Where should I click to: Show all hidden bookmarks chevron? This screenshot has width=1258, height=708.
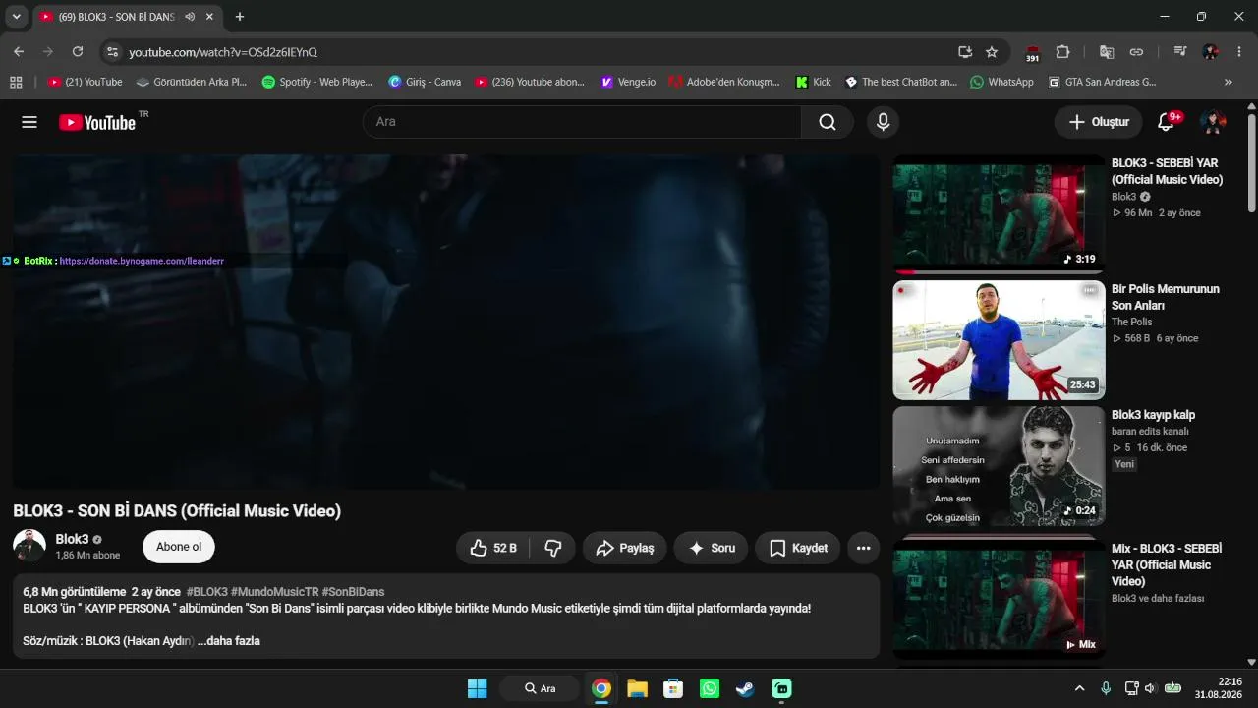tap(1228, 82)
